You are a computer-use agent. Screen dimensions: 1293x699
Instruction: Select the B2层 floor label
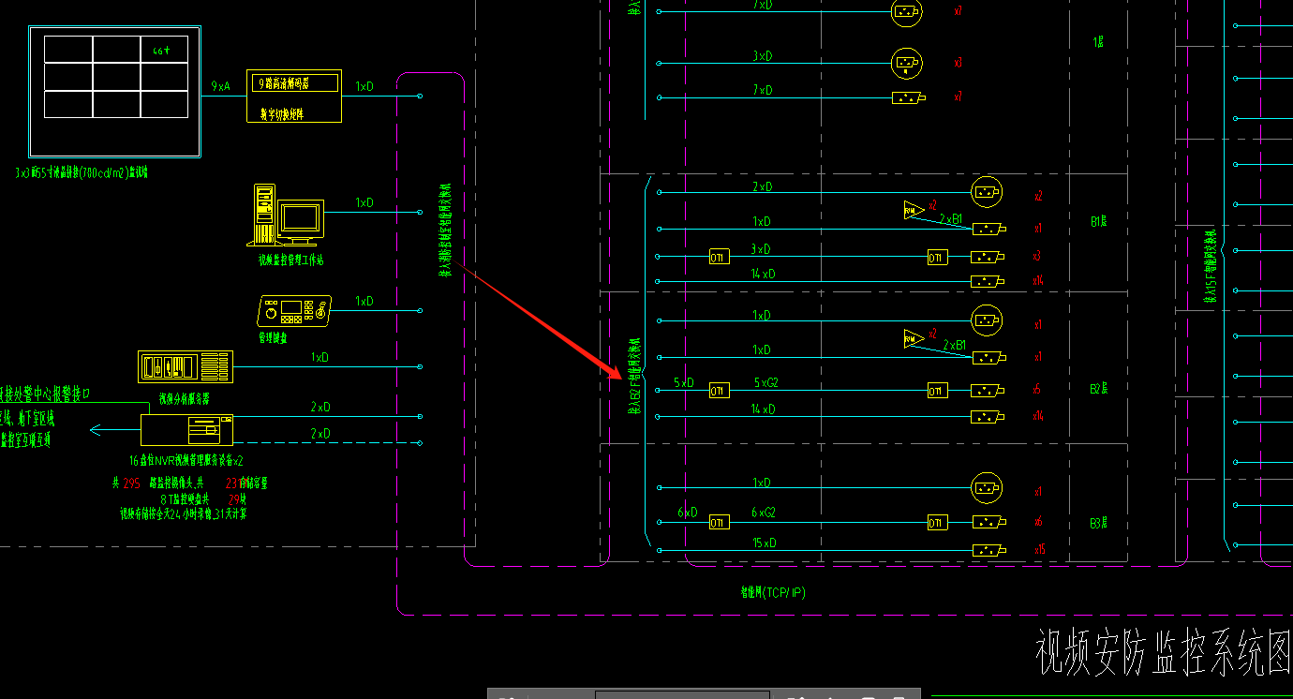1099,387
